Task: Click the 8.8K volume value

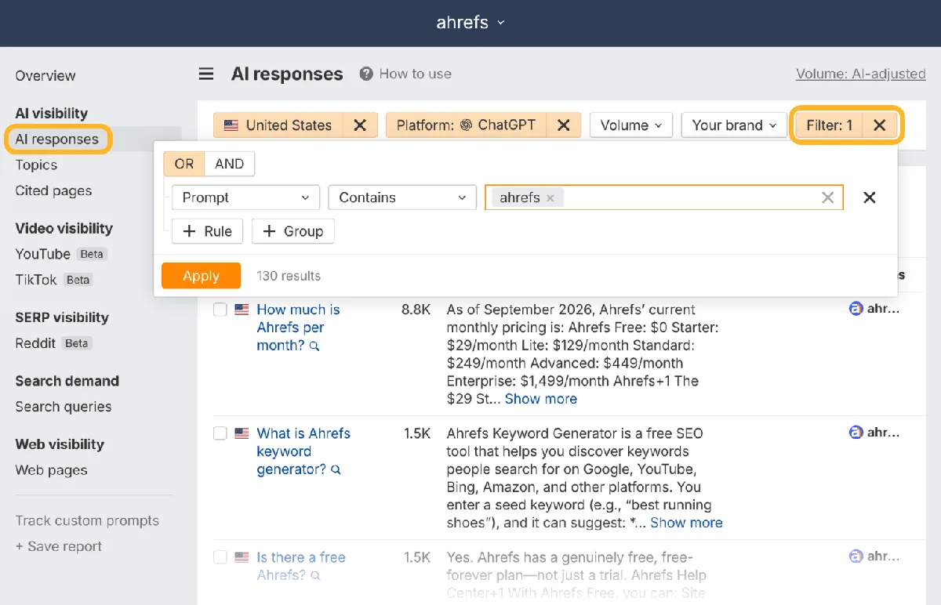Action: [x=416, y=310]
